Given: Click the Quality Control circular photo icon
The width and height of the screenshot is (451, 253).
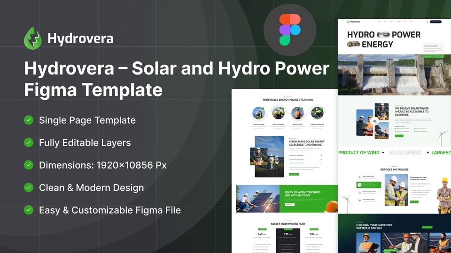Looking at the screenshot, I should (297, 113).
